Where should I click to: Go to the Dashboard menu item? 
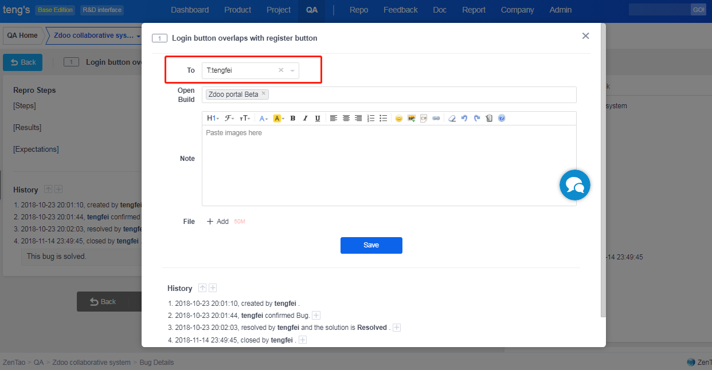190,10
